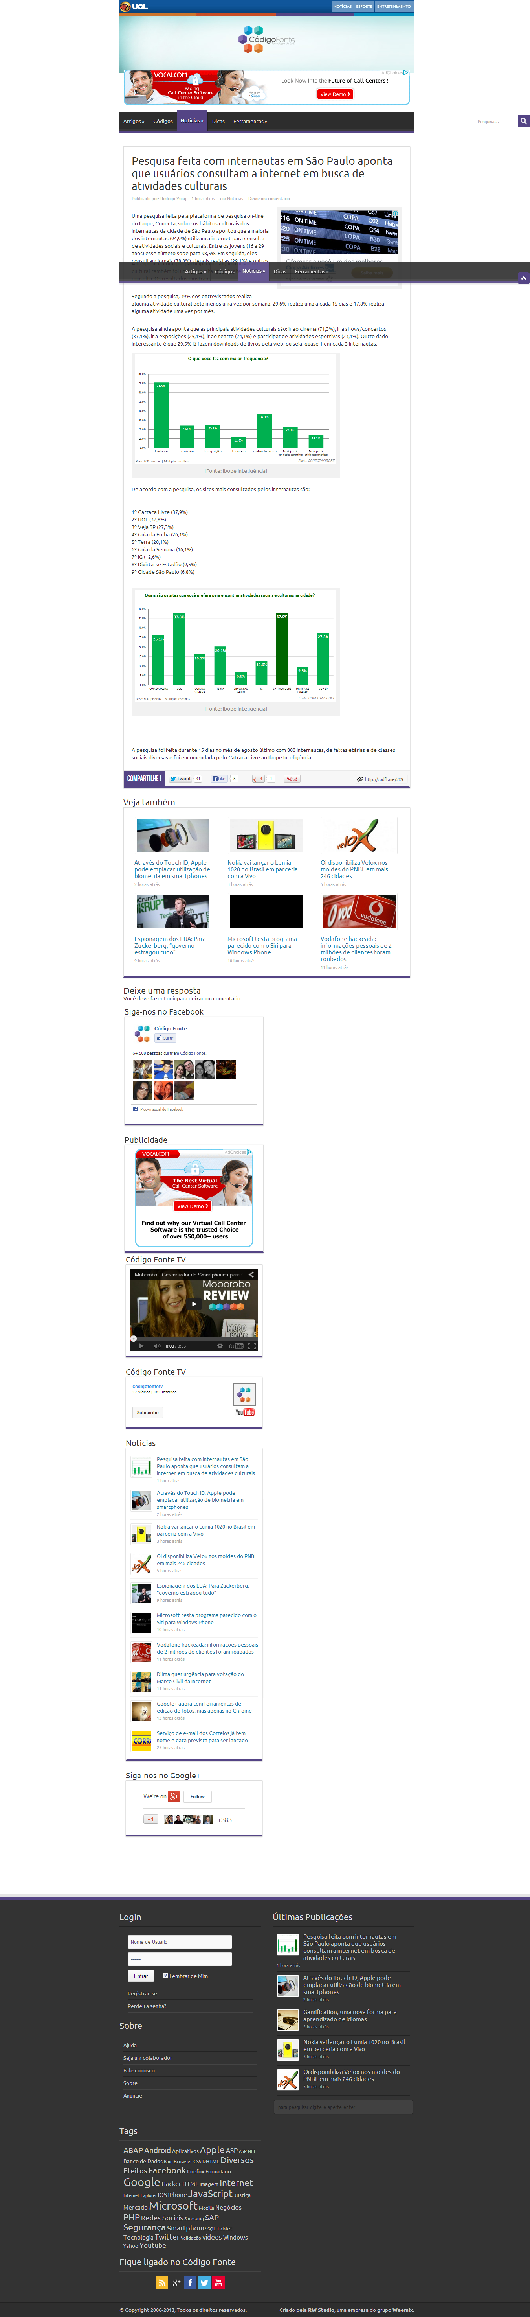Image resolution: width=530 pixels, height=2317 pixels.
Task: Click the scroll-to-top arrow button
Action: point(523,279)
